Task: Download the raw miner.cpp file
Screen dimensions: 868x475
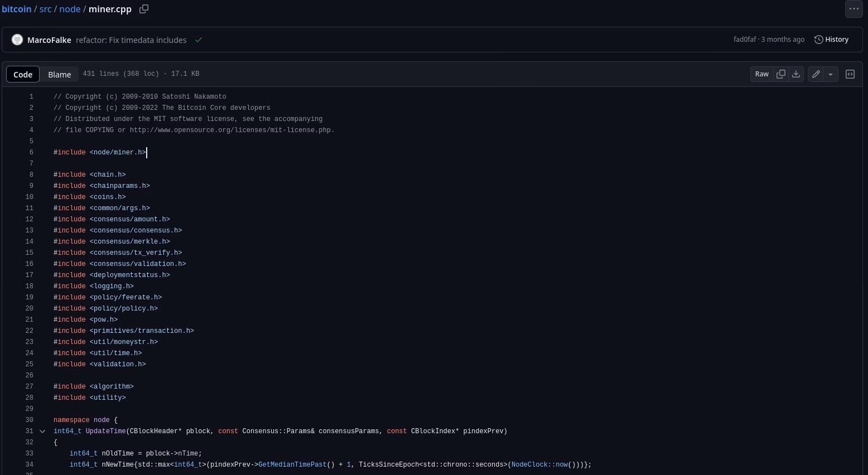Action: click(797, 74)
